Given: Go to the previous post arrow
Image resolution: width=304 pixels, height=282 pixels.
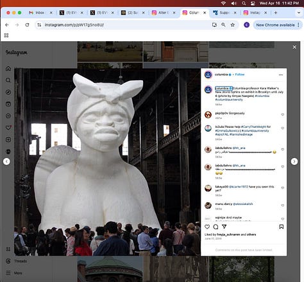Looking at the screenshot, I should coord(6,161).
